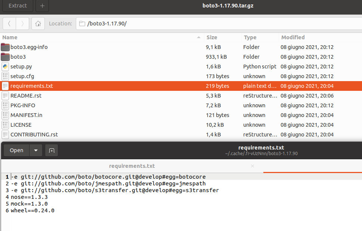The height and width of the screenshot is (231, 362).
Task: Select the requirements.txt file icon
Action: click(5, 86)
